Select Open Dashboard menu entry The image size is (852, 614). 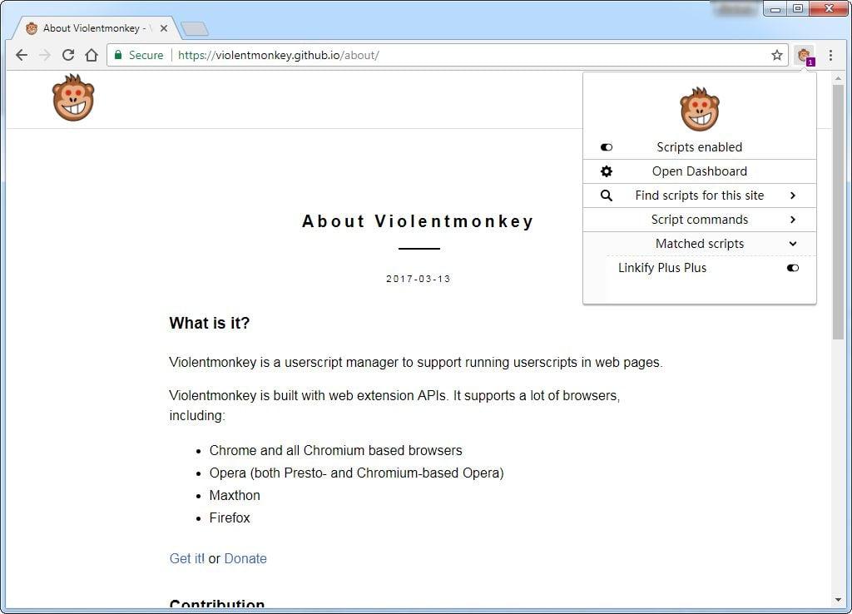(x=699, y=171)
